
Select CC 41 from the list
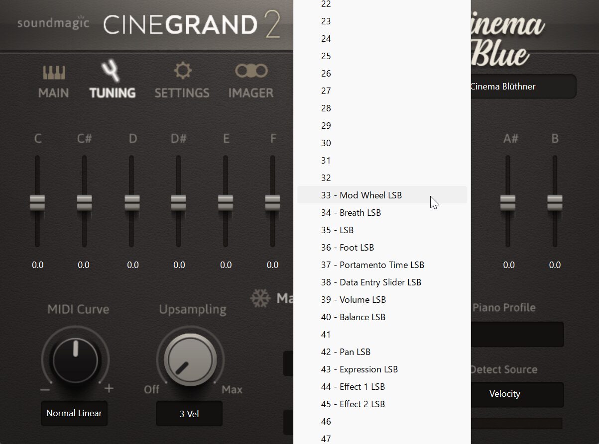pos(382,335)
